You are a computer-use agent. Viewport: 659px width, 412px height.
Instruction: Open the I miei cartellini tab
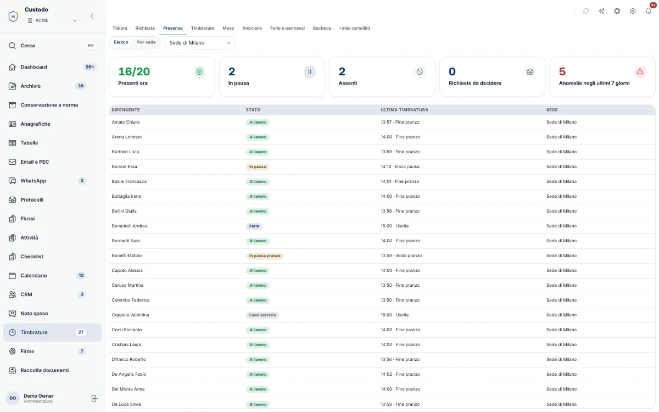coord(354,28)
